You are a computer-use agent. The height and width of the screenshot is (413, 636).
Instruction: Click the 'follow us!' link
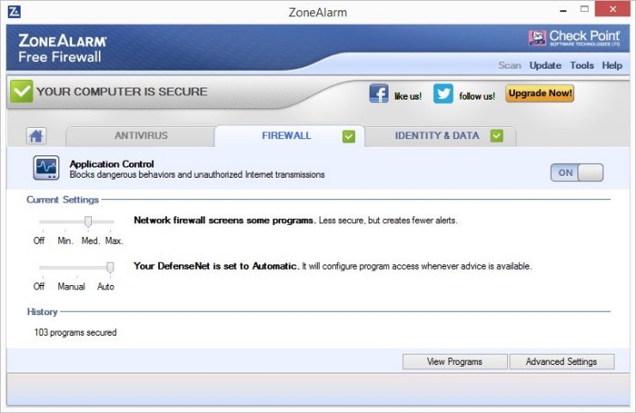coord(477,96)
